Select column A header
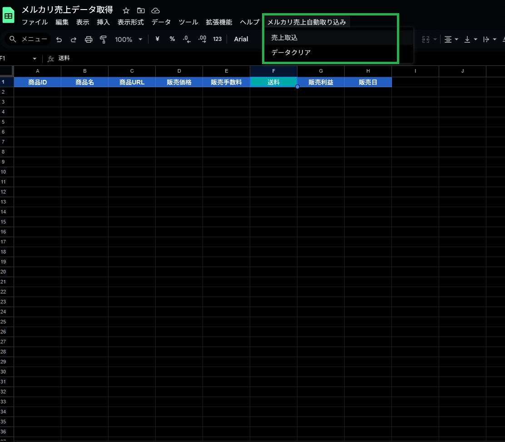This screenshot has height=442, width=505. pyautogui.click(x=37, y=71)
